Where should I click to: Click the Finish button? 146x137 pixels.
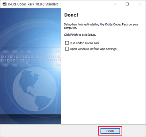(x=110, y=131)
